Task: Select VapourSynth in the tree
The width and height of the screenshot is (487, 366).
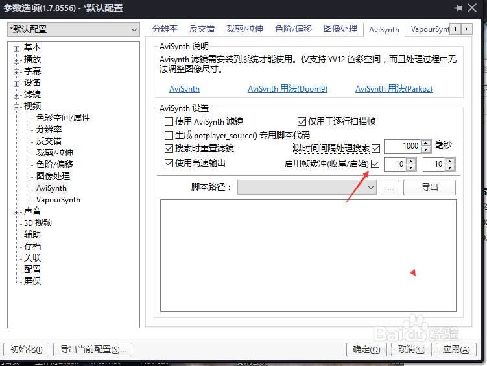Action: [58, 200]
